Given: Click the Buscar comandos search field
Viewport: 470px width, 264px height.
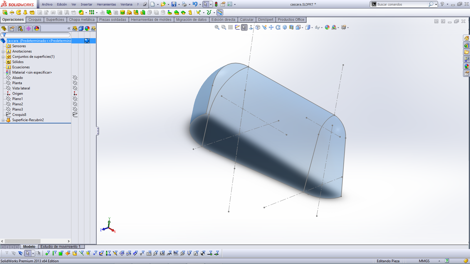Looking at the screenshot, I should [402, 4].
